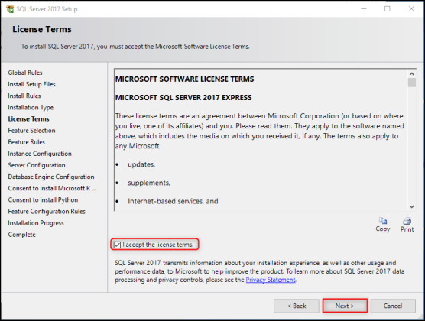
Task: Click the Print icon
Action: (407, 221)
